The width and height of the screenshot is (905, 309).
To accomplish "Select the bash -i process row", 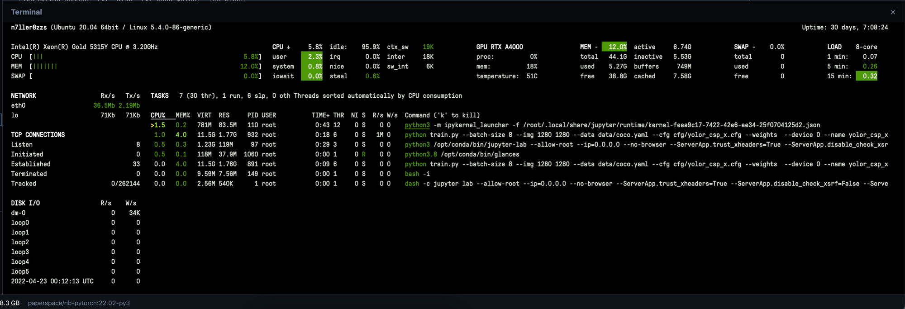I will point(417,174).
